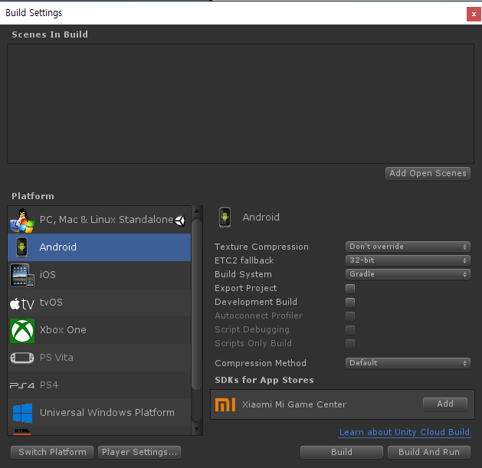
Task: Click the platform list scrollbar thumb
Action: click(196, 304)
